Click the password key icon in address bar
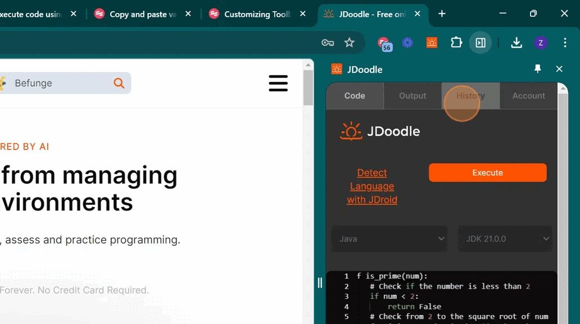580x324 pixels. click(328, 43)
